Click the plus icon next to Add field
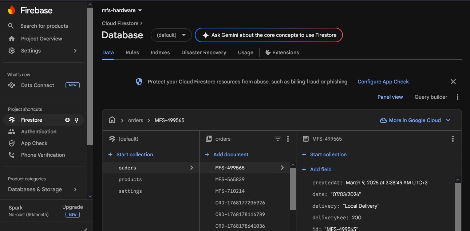The image size is (470, 231). pyautogui.click(x=304, y=169)
